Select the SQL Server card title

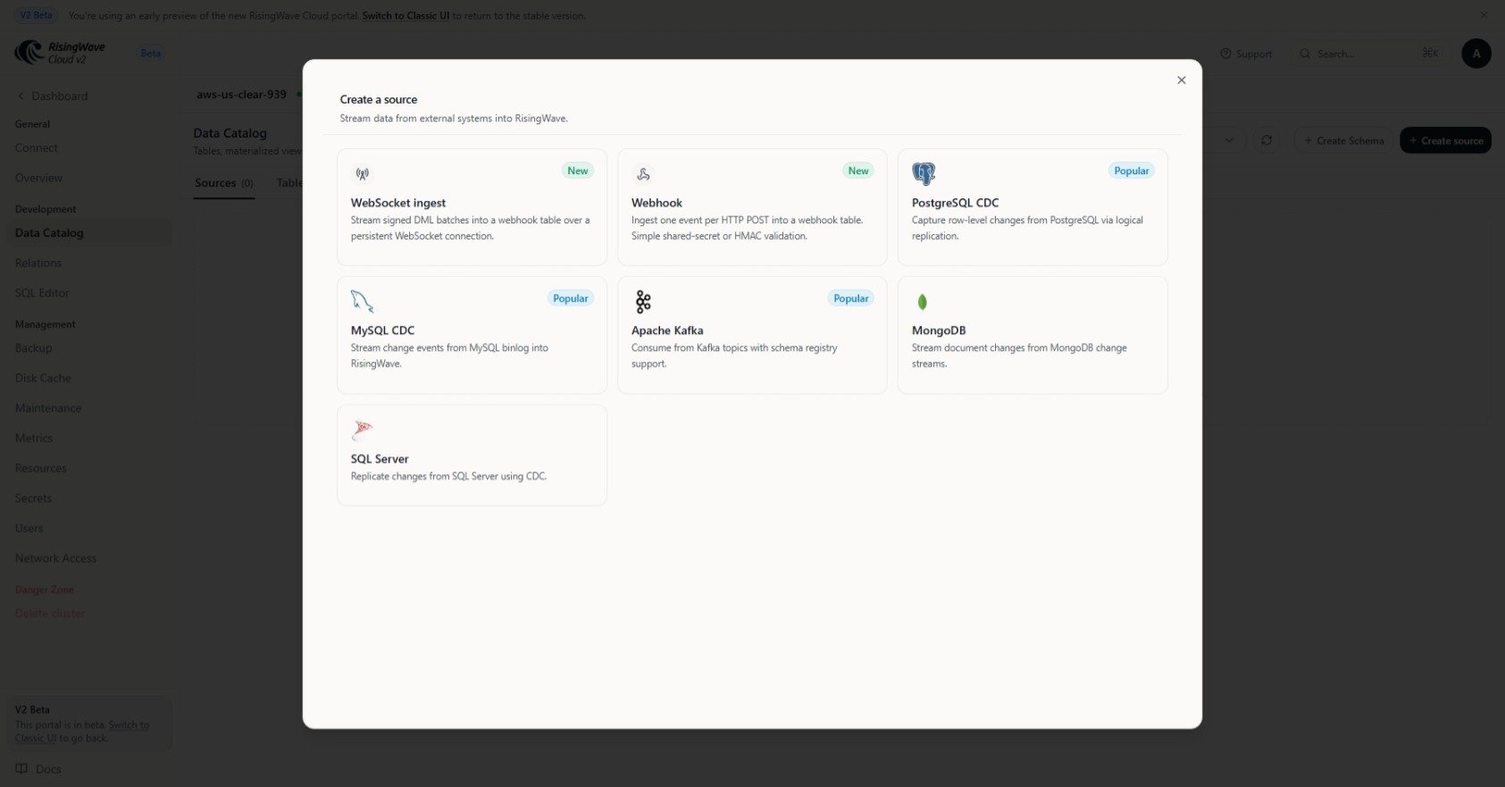tap(380, 459)
